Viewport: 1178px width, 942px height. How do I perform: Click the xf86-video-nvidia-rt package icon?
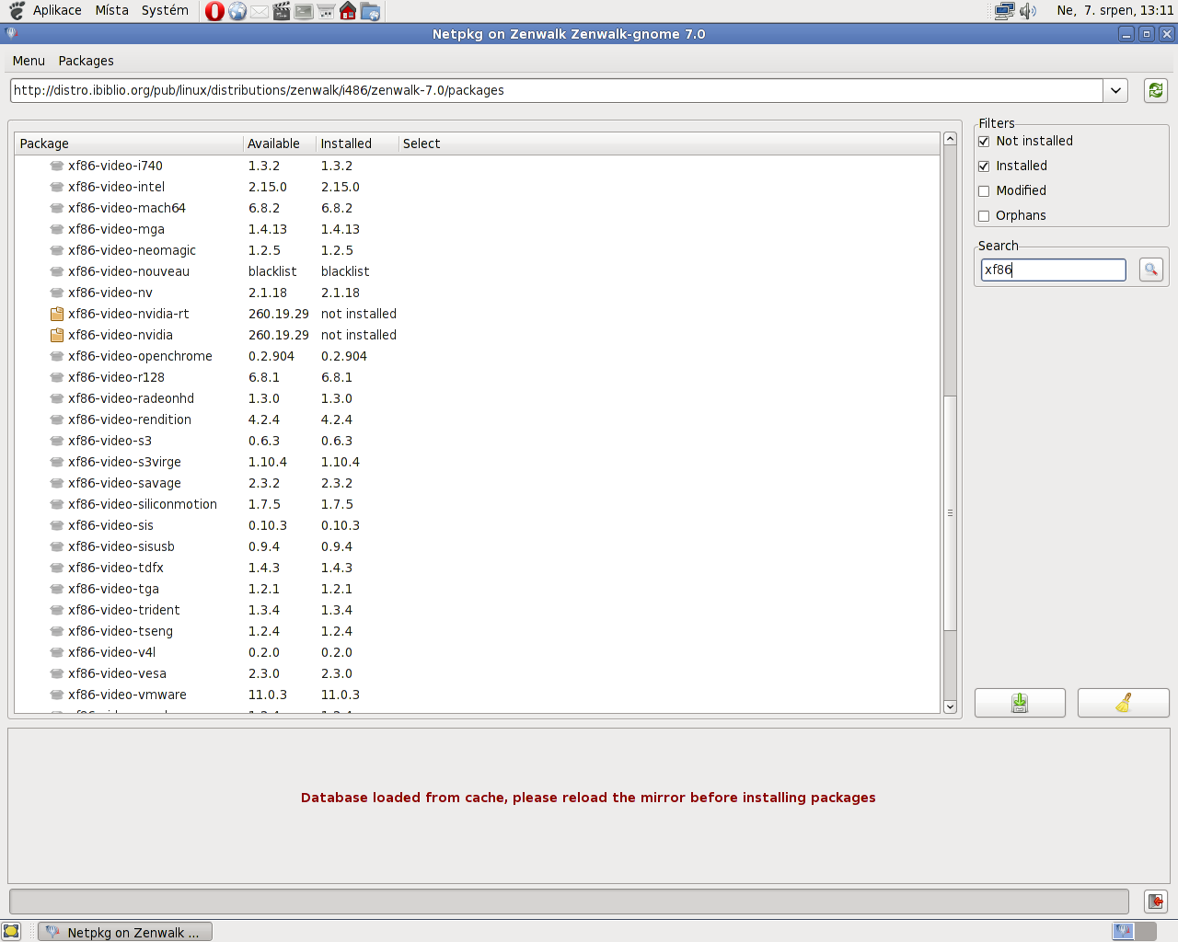[x=57, y=314]
